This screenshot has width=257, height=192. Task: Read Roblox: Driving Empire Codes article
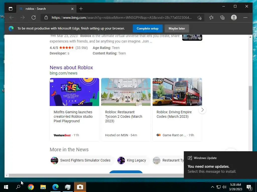(x=174, y=114)
